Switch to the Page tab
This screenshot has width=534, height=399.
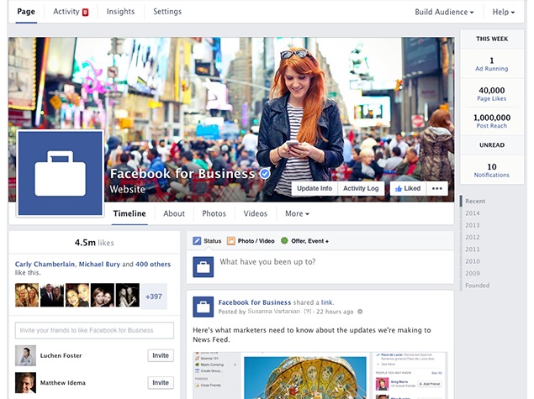point(26,12)
